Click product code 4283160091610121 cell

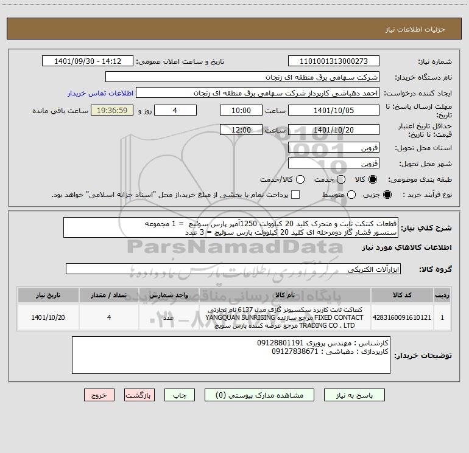coord(402,317)
